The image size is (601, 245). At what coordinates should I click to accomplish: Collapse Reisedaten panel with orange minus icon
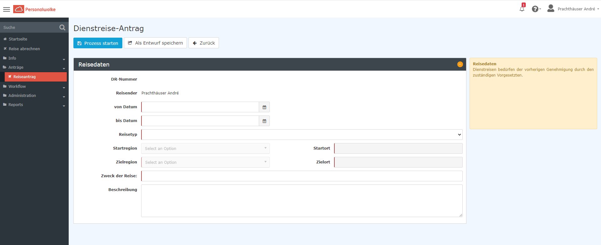click(x=460, y=64)
